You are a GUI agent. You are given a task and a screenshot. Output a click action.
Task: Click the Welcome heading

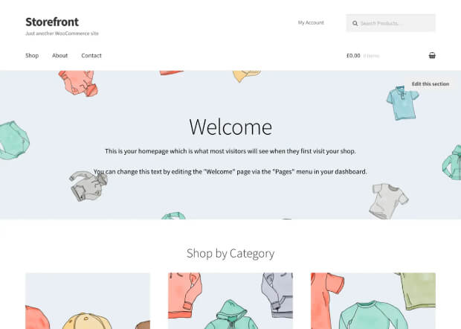[x=230, y=127]
